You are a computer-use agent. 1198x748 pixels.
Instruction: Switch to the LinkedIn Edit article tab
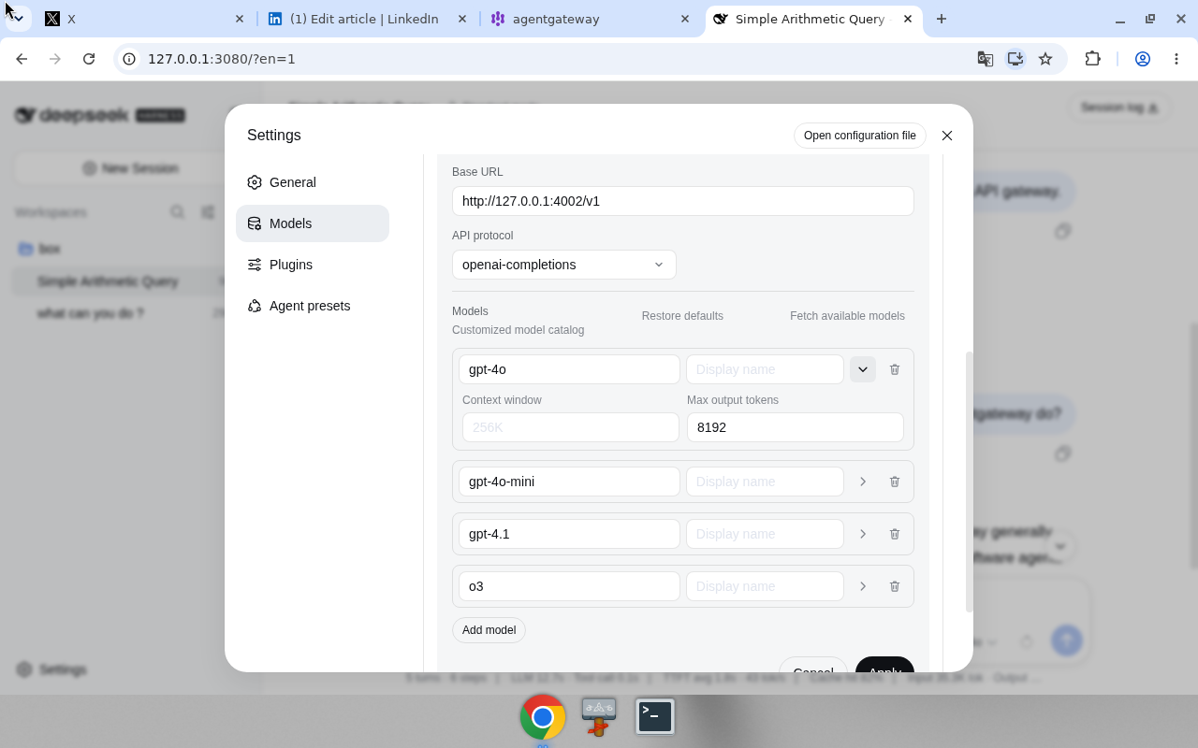[x=365, y=19]
